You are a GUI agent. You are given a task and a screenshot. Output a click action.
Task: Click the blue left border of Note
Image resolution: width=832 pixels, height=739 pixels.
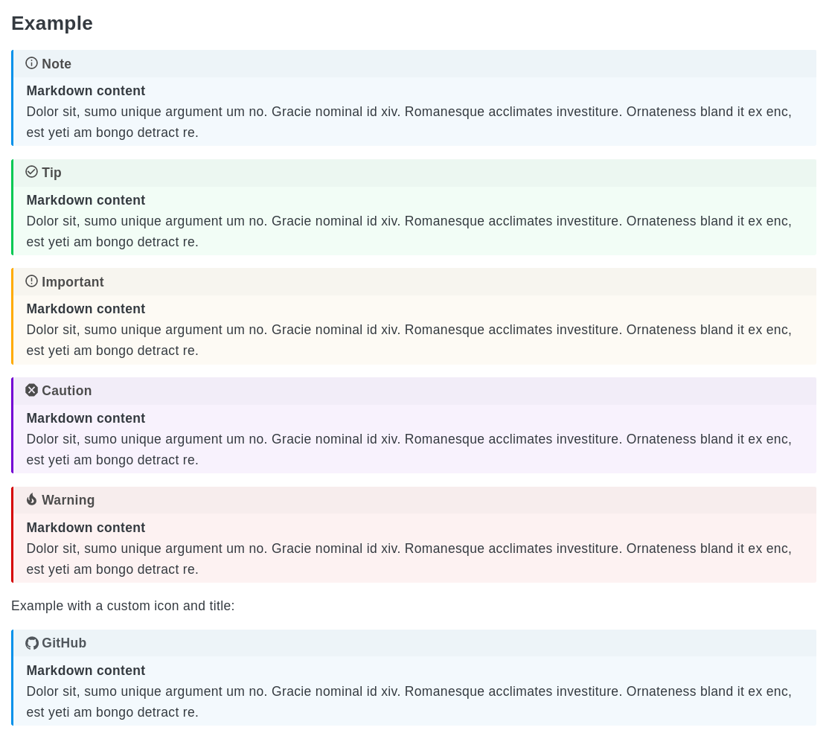pos(12,98)
